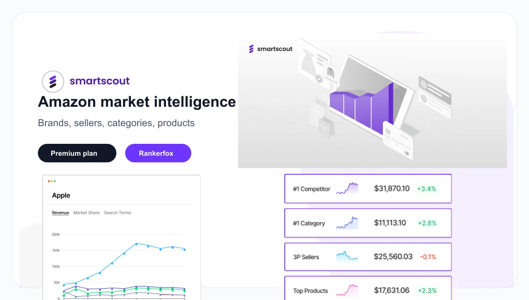Click the #1 Category sparkline chart icon
This screenshot has width=529, height=300.
347,223
